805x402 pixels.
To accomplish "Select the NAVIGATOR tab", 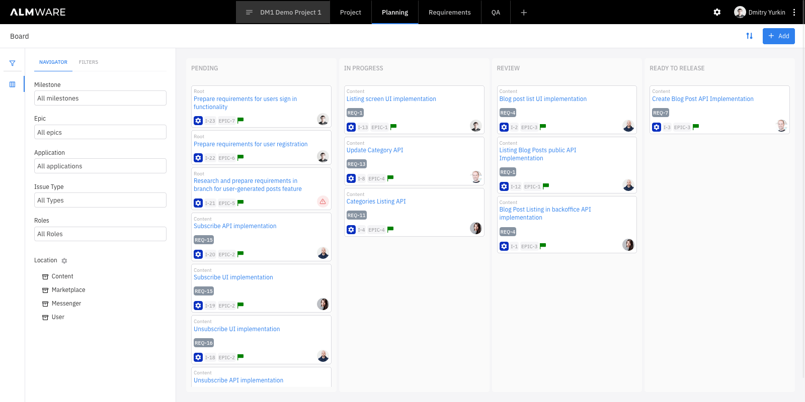I will click(53, 62).
